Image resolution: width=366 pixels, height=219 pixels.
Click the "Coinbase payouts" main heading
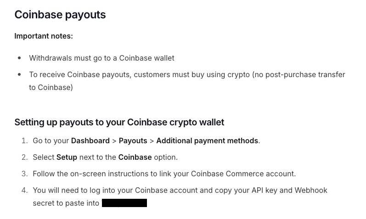(60, 15)
